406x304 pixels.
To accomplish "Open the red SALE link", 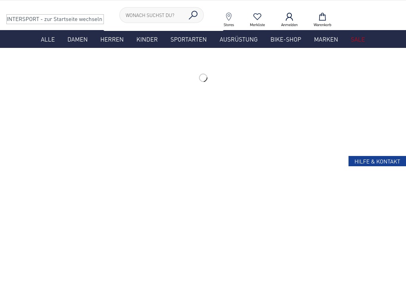I will point(358,39).
